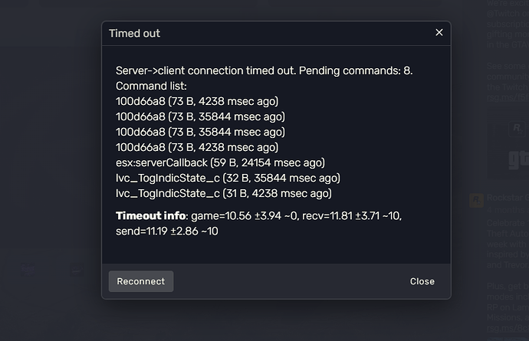Dismiss the dialog with the X icon
This screenshot has height=341, width=529.
point(439,33)
